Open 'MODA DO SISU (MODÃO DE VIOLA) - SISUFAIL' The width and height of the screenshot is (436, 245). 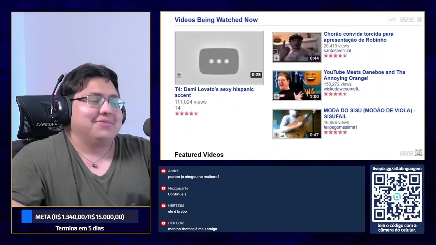click(x=369, y=113)
